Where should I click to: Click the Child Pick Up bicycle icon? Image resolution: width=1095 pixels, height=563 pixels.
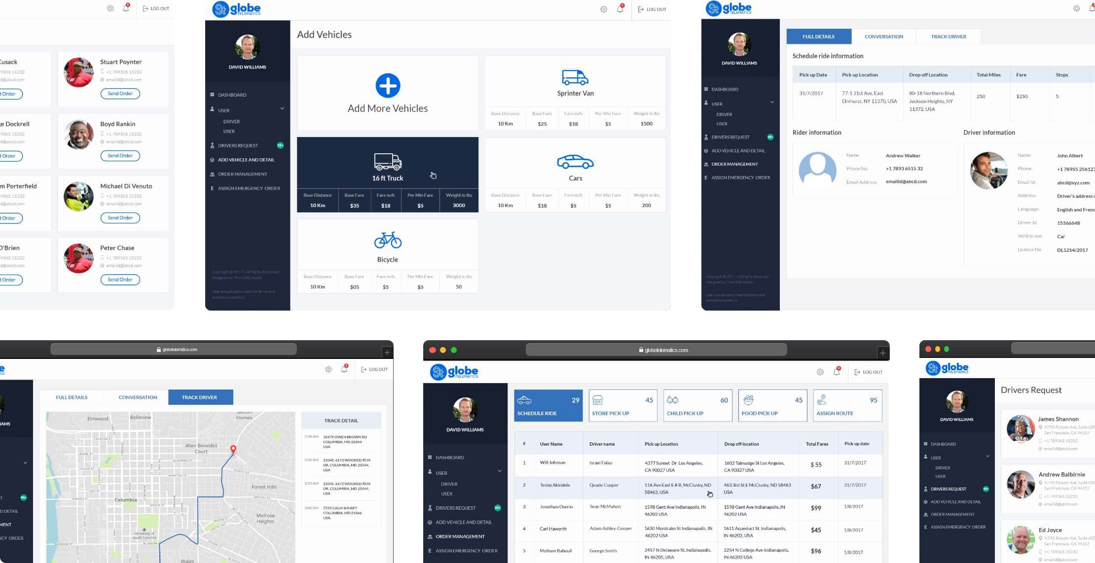(672, 400)
